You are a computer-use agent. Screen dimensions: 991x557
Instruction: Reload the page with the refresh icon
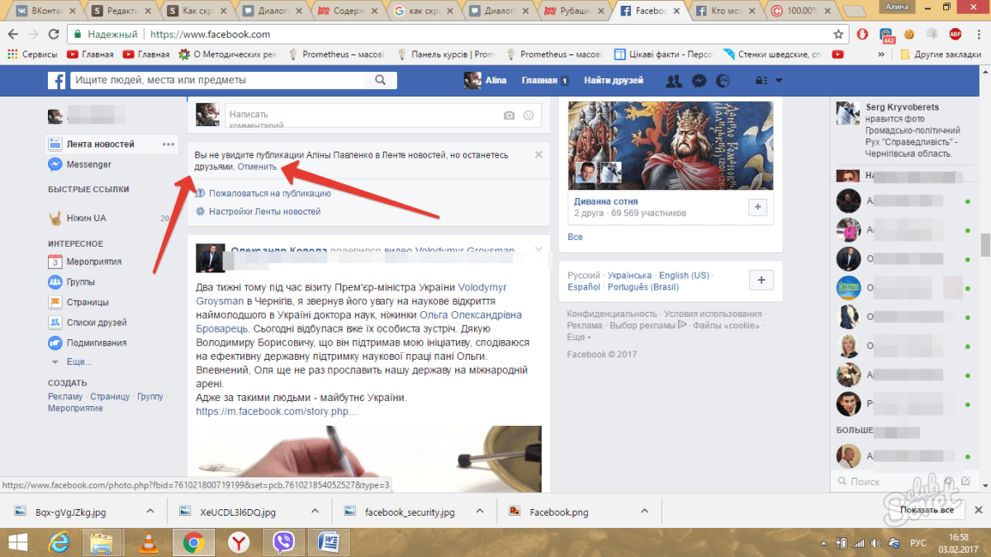coord(54,35)
